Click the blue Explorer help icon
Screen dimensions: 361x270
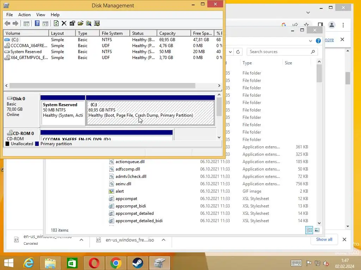318,41
